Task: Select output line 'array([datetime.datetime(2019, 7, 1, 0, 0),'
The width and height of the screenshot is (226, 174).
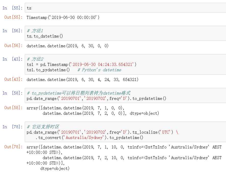Action: click(x=76, y=108)
